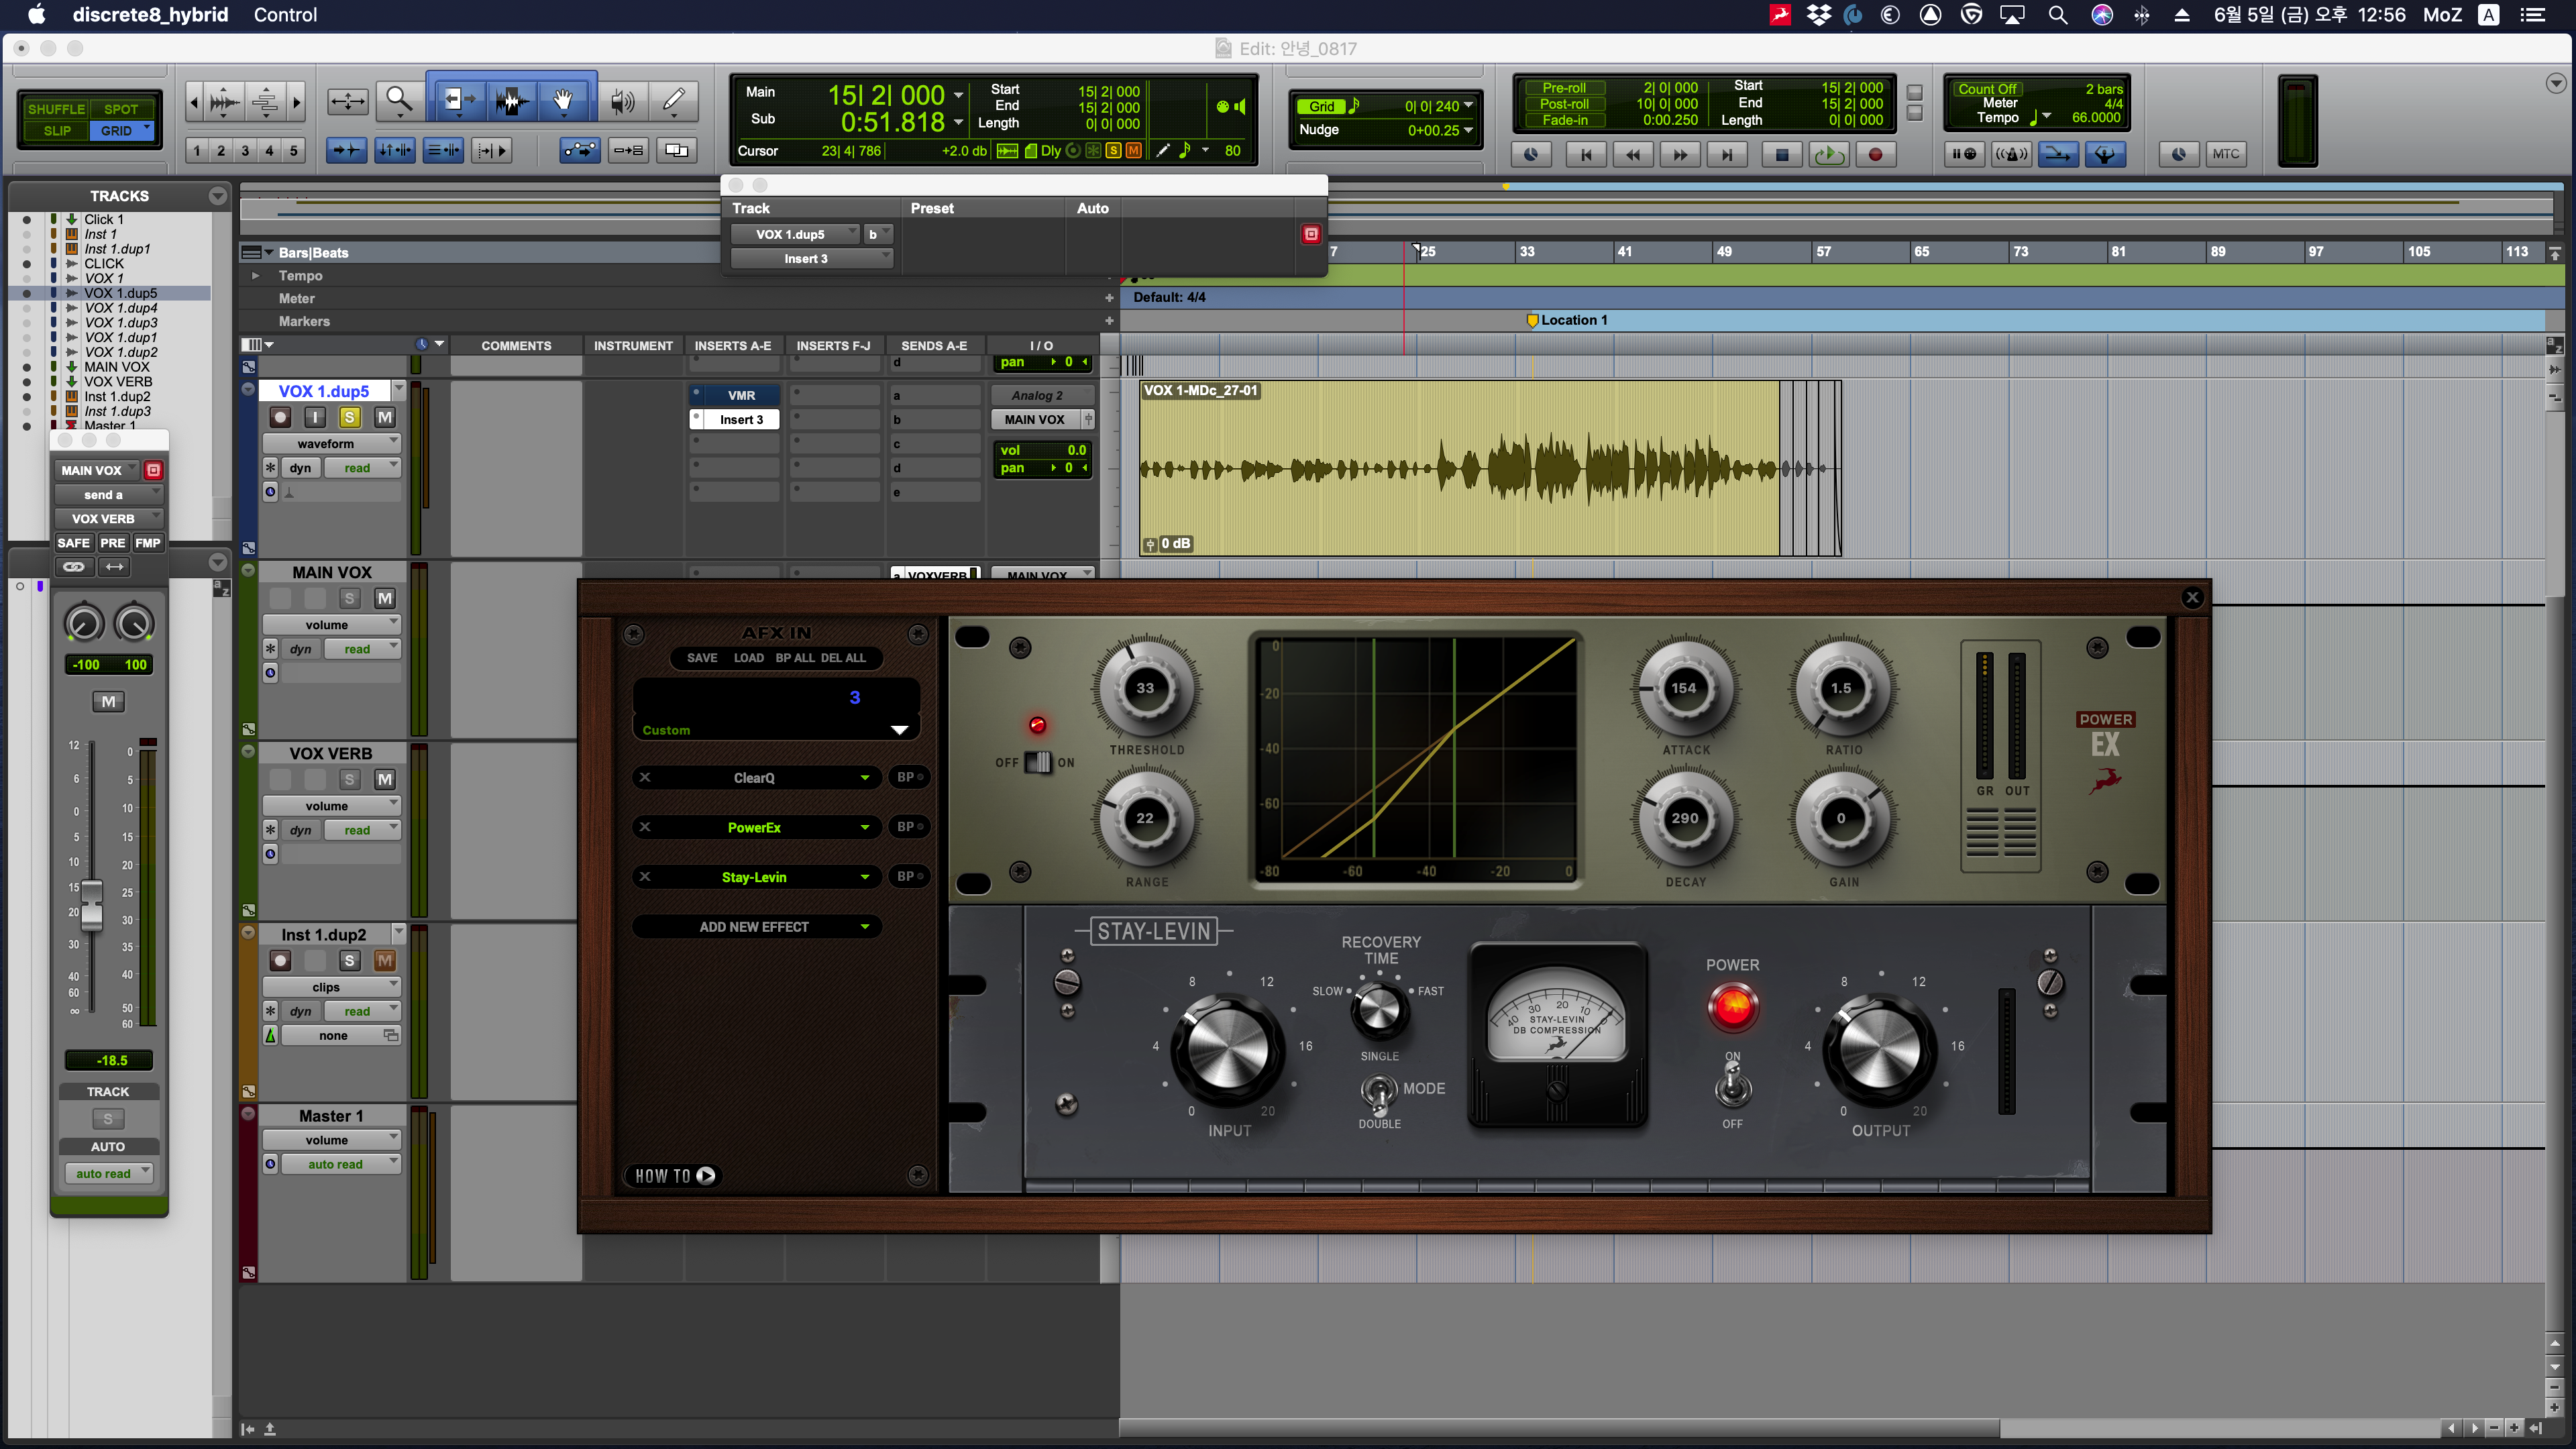Open the Apple menu
This screenshot has width=2576, height=1449.
click(37, 15)
